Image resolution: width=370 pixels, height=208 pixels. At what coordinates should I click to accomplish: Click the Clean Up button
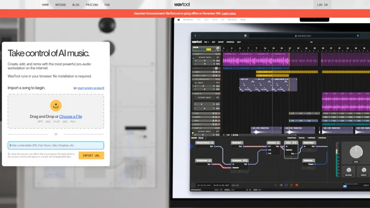302,138
